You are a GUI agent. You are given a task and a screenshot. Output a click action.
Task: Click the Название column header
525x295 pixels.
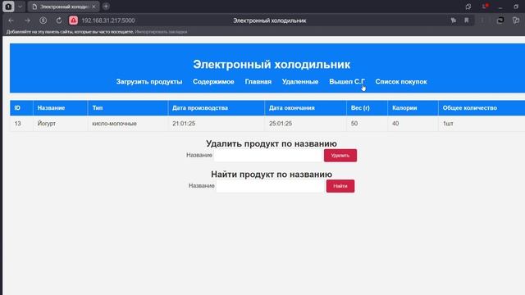(x=60, y=108)
